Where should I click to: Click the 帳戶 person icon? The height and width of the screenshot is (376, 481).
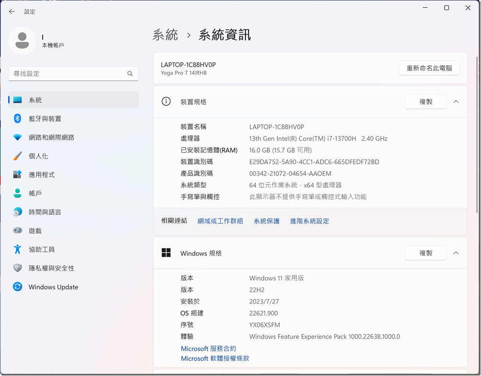click(18, 194)
